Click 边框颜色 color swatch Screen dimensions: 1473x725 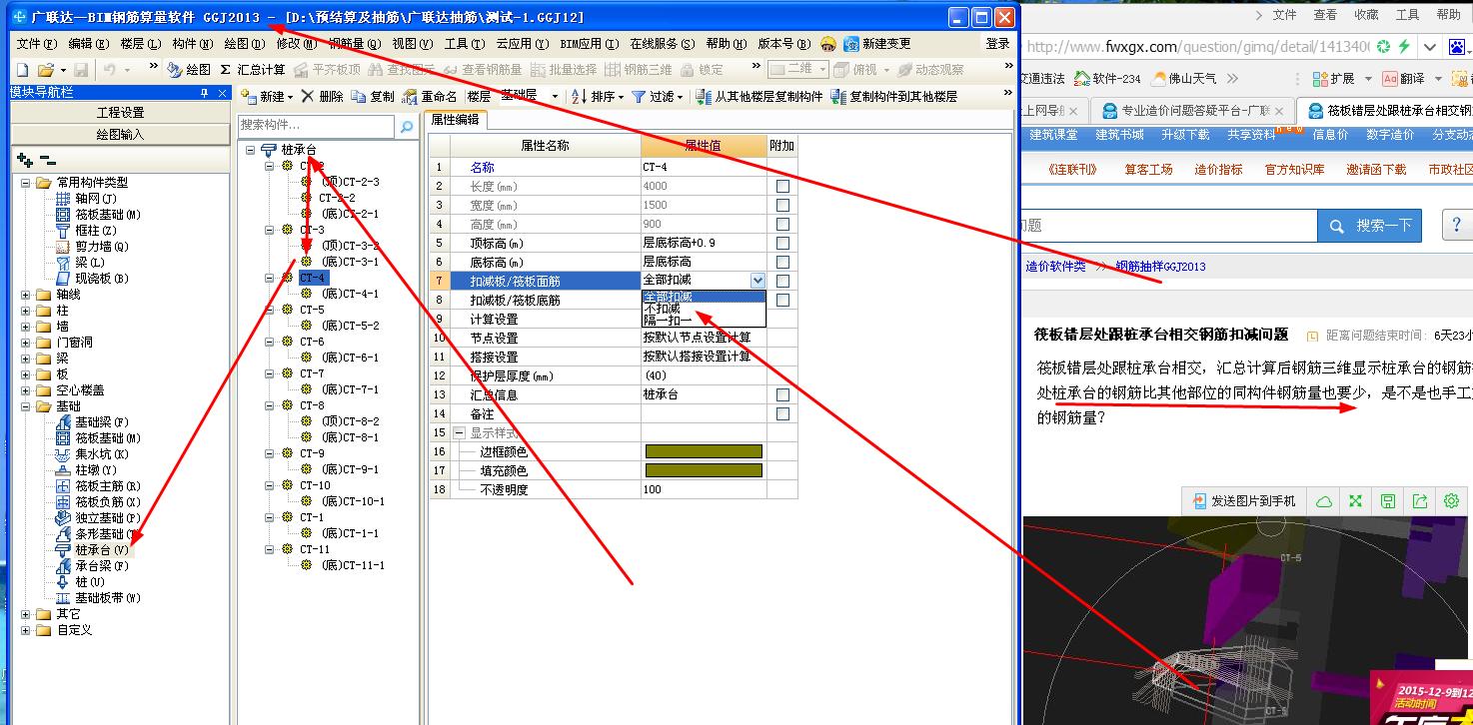(704, 451)
